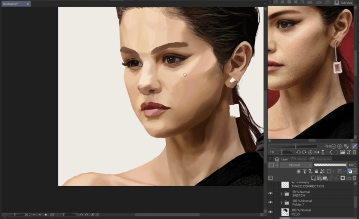Image resolution: width=359 pixels, height=219 pixels.
Task: Switch to the Layer tab
Action: coord(281,159)
